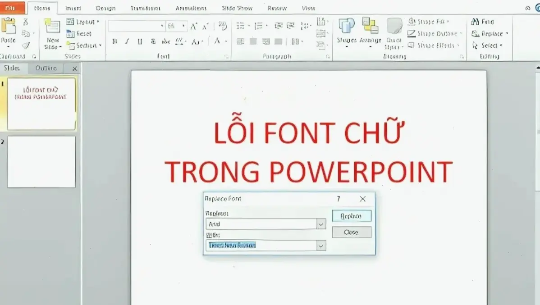Screen dimensions: 540x305
Task: Open the Layout dropdown
Action: (x=82, y=22)
